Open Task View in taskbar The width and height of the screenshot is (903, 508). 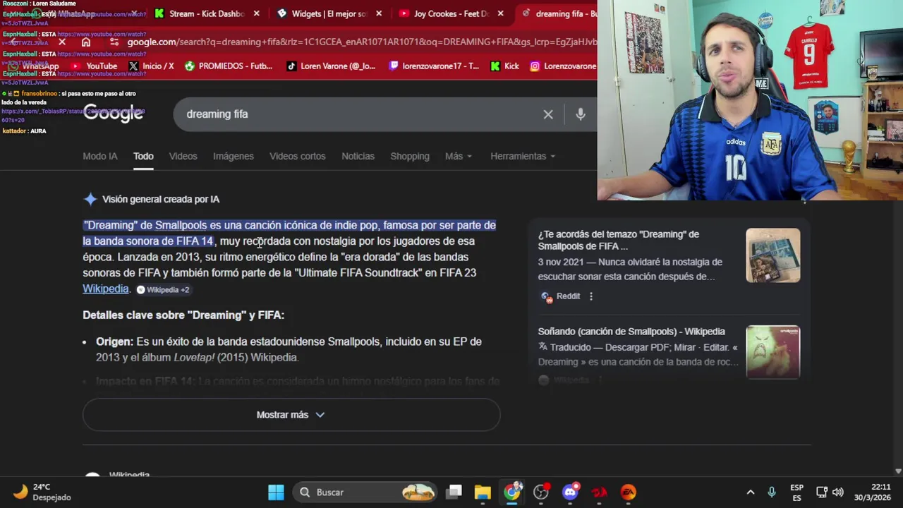(454, 492)
